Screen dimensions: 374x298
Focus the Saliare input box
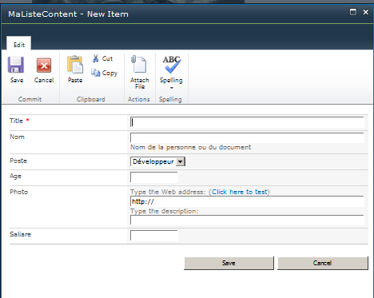click(x=154, y=236)
